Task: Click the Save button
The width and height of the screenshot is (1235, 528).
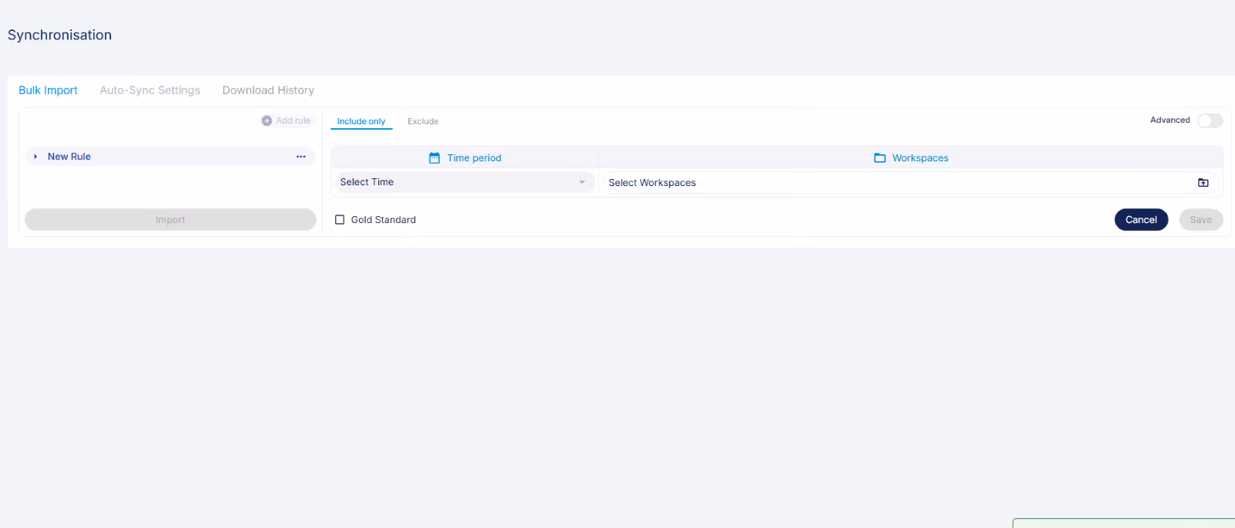Action: [1201, 220]
